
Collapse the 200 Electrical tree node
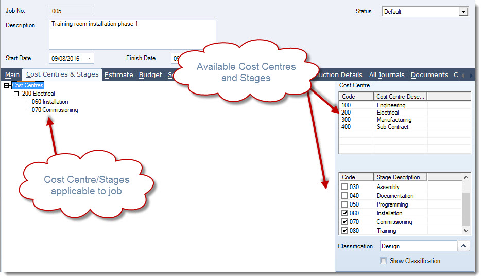pos(16,94)
